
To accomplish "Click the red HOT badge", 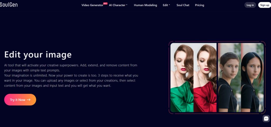I will (x=105, y=3).
